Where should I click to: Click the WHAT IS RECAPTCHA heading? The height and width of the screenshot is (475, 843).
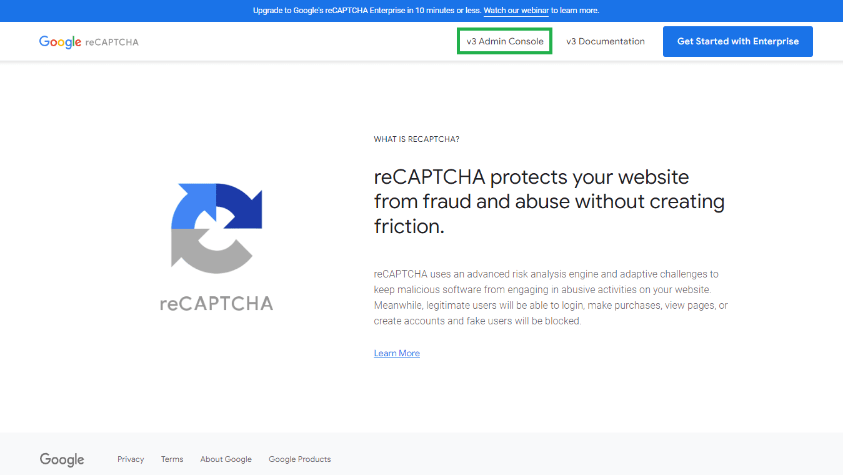(416, 139)
